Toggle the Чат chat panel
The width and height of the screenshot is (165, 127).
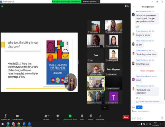point(57,117)
